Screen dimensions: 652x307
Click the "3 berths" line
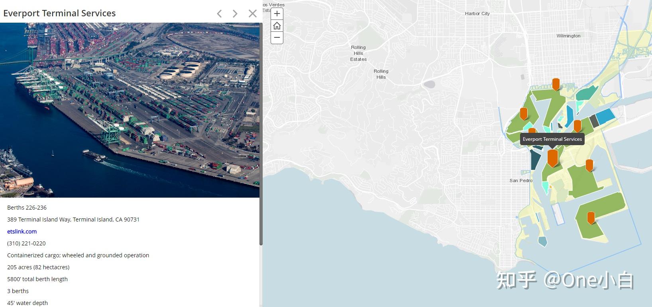18,291
